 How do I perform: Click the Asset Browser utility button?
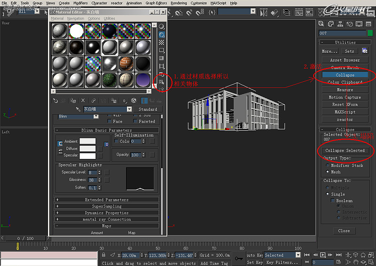coord(345,60)
